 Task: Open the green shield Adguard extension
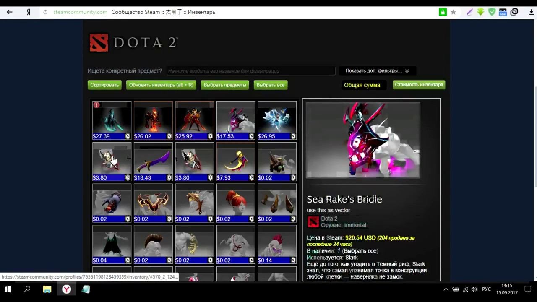pos(492,12)
